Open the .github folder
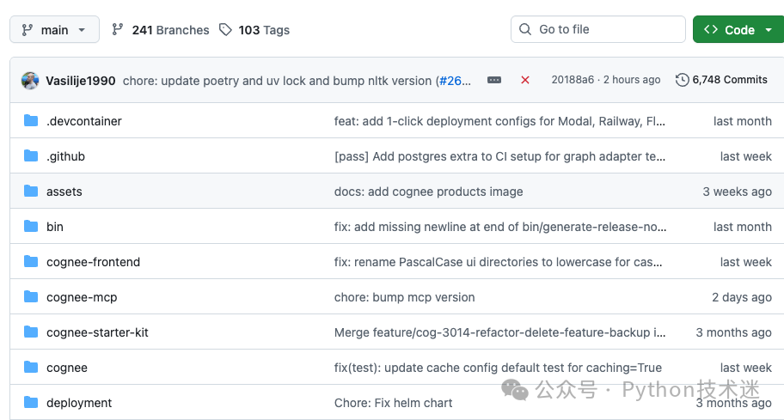The height and width of the screenshot is (420, 784). tap(65, 156)
